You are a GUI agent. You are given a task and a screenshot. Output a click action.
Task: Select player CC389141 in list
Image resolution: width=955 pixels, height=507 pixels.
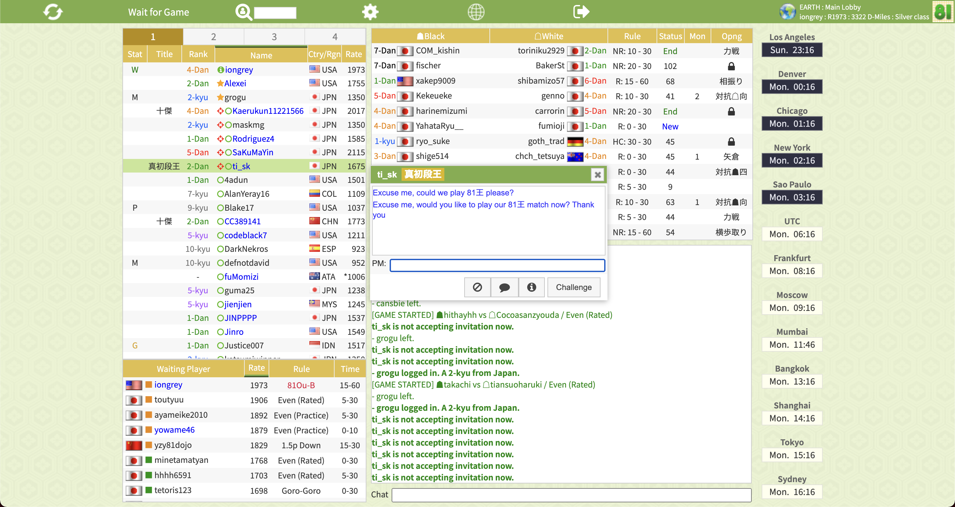point(244,221)
